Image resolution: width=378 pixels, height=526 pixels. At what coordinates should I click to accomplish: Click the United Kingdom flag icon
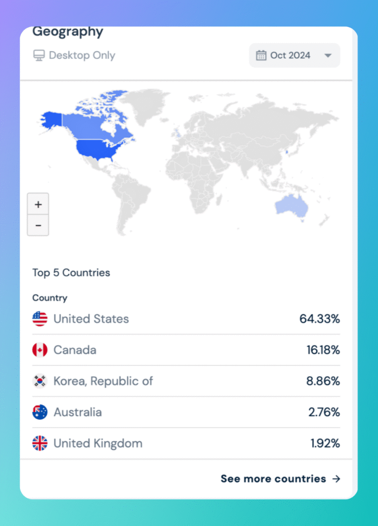point(40,443)
